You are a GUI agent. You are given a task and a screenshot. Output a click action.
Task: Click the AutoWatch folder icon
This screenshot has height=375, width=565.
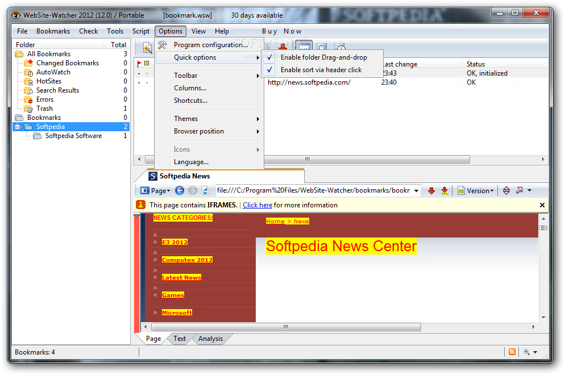click(28, 72)
